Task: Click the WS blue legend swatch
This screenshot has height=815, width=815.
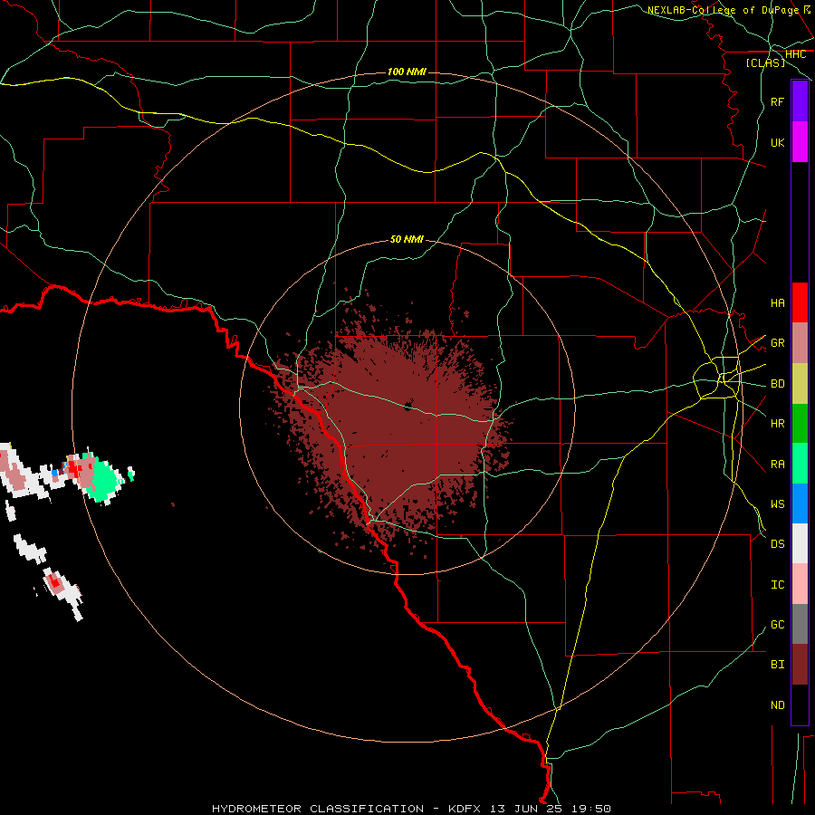Action: point(800,503)
